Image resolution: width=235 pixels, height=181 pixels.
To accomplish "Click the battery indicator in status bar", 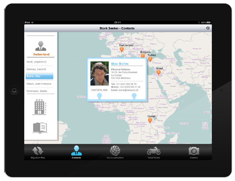I will 209,22.
